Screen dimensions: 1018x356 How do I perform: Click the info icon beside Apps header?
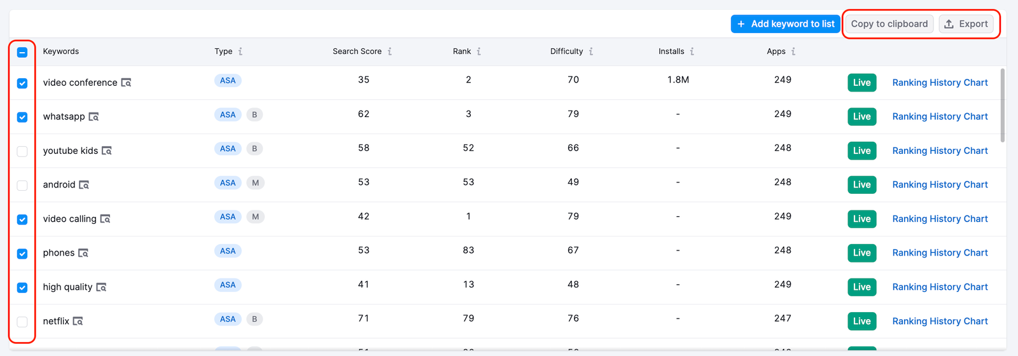[x=793, y=51]
